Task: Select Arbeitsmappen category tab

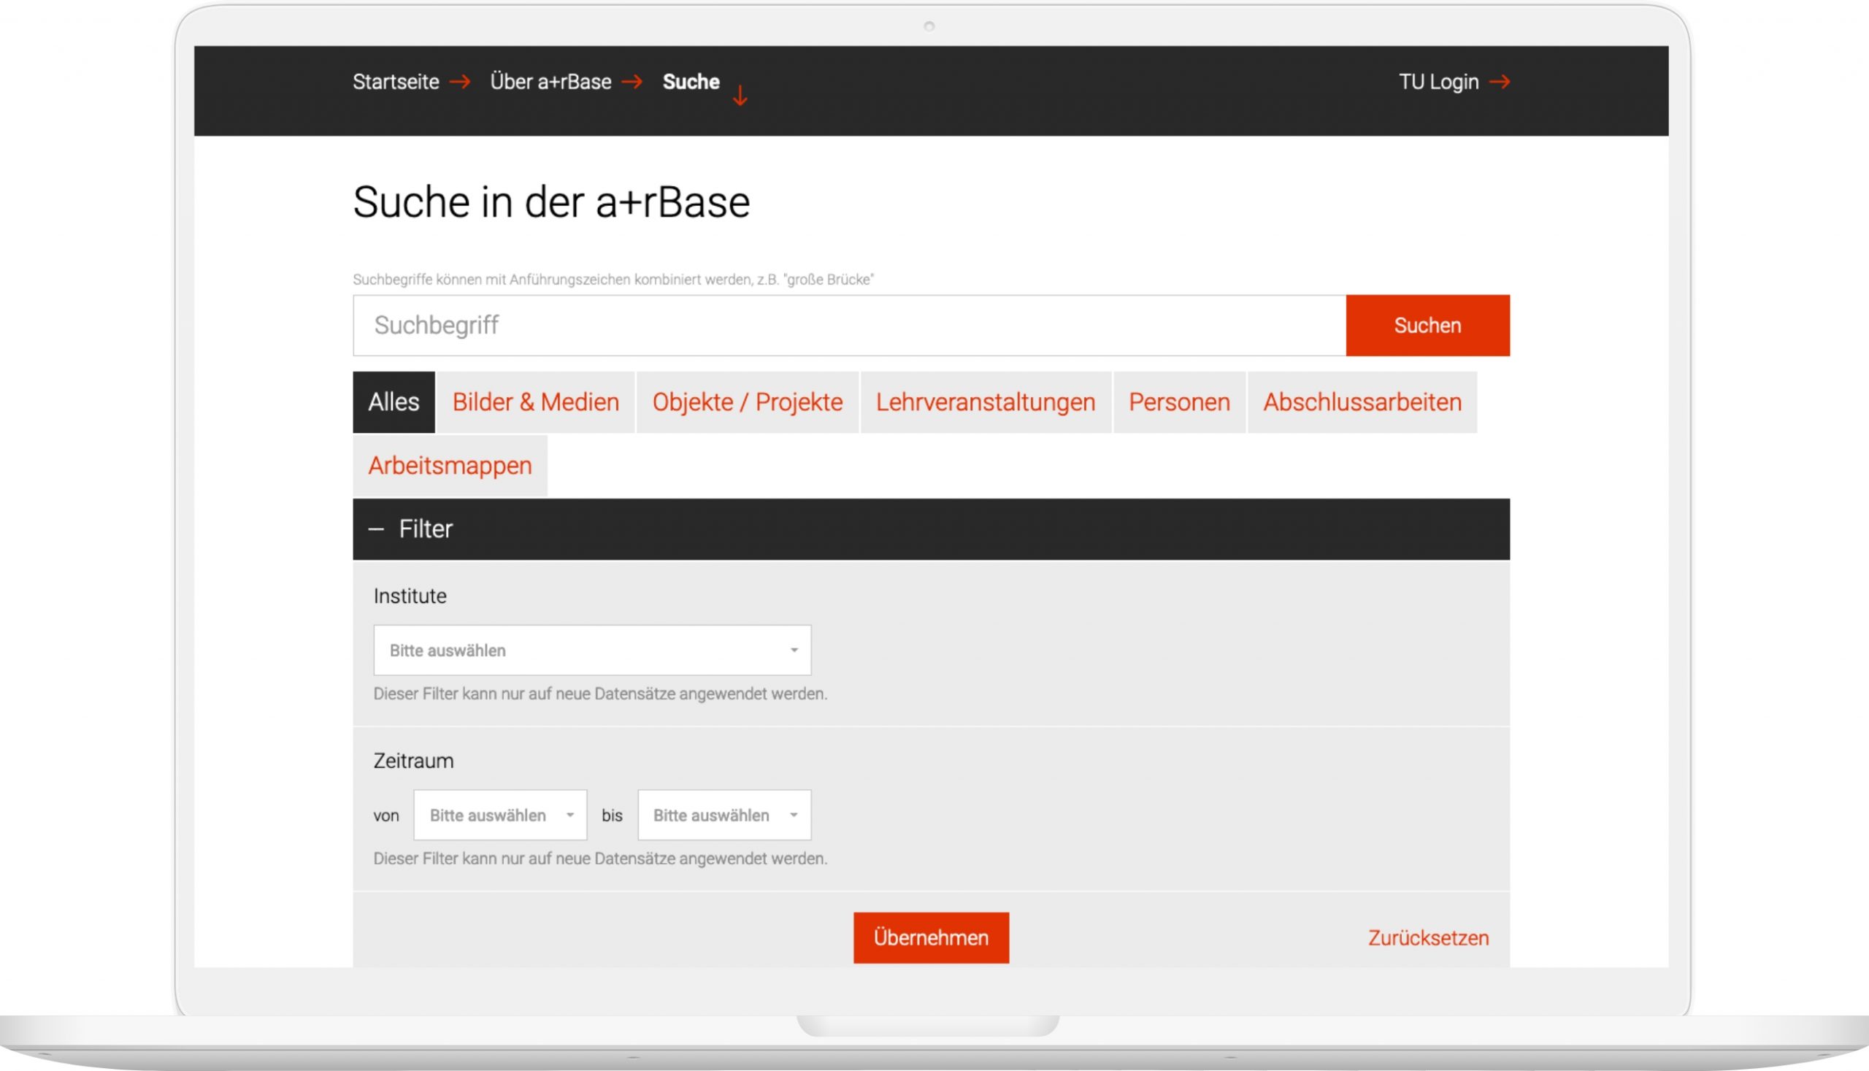Action: (x=449, y=465)
